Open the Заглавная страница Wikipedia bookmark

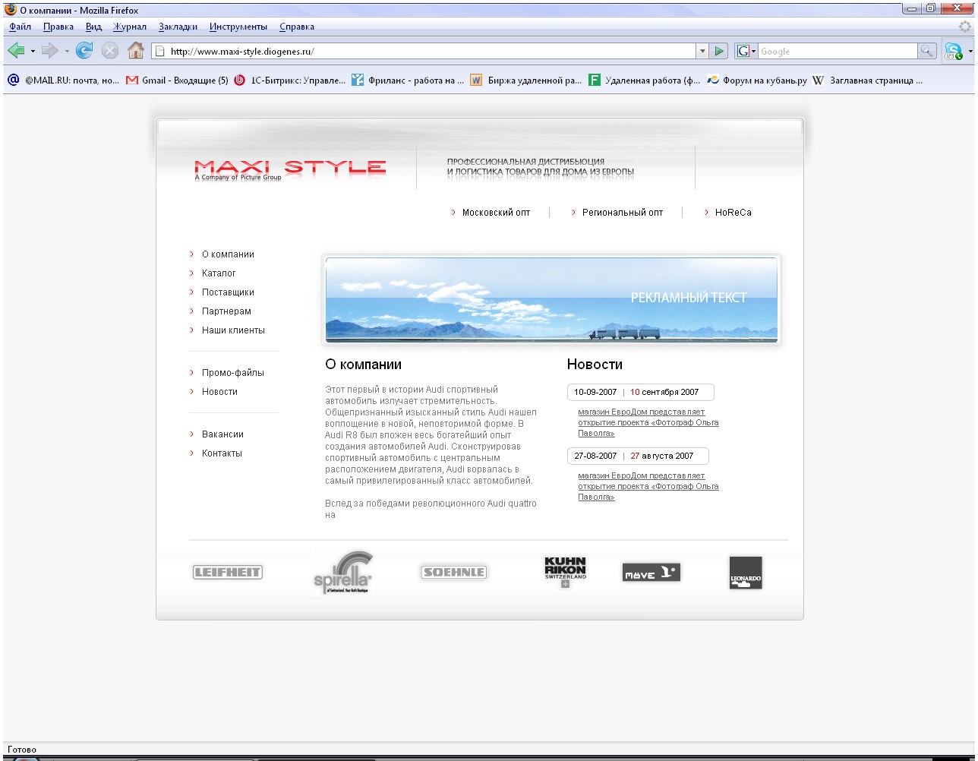pyautogui.click(x=868, y=81)
